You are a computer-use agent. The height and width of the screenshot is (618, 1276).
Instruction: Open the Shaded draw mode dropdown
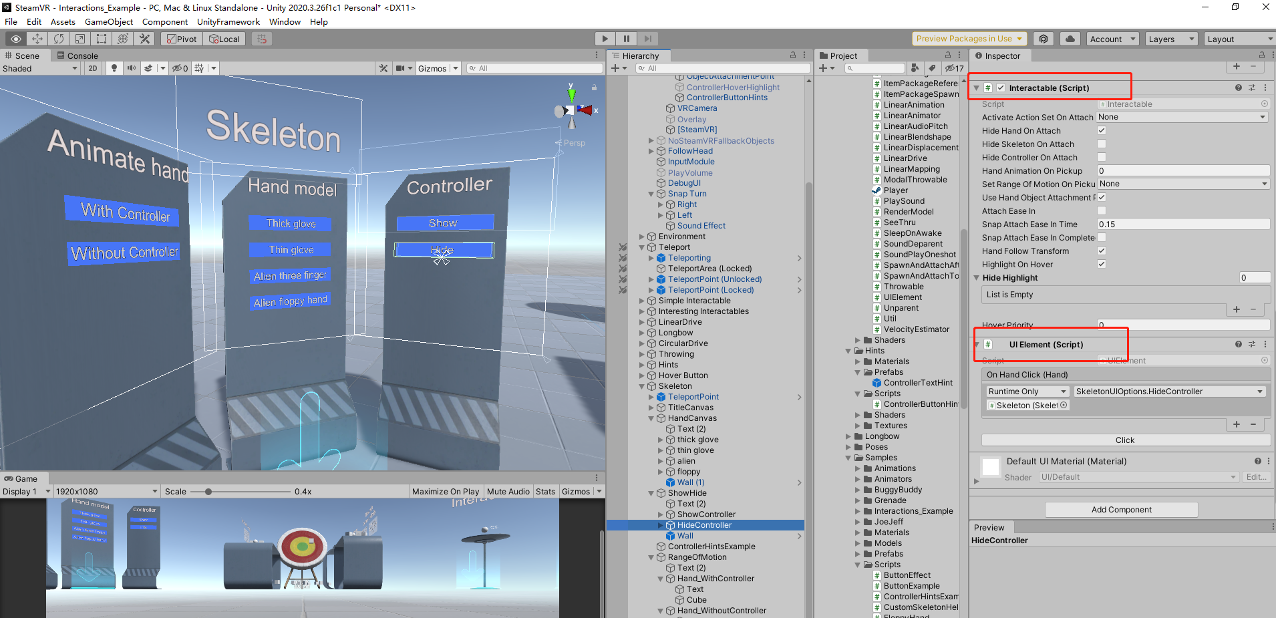tap(40, 68)
